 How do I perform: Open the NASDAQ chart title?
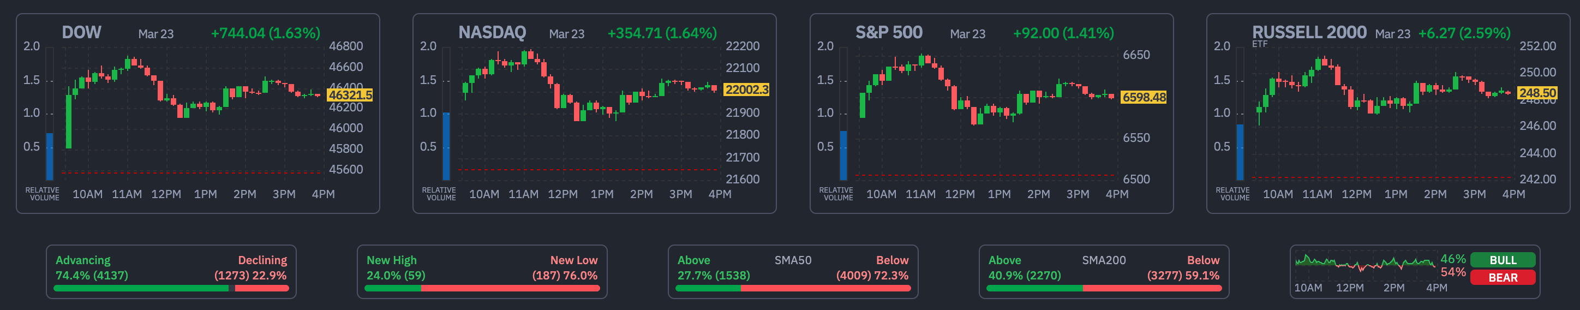point(492,33)
